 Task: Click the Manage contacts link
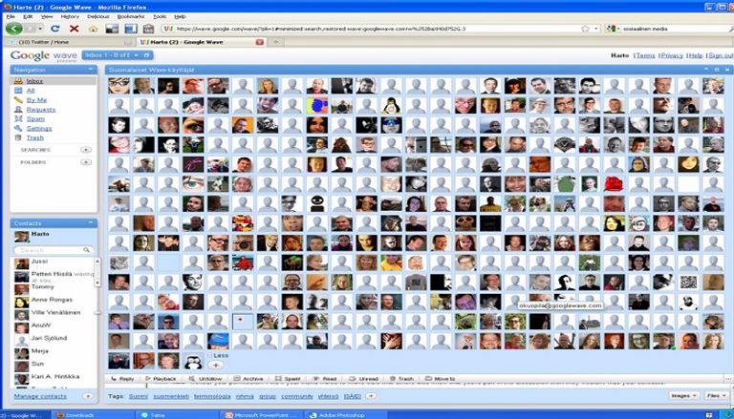(x=40, y=395)
